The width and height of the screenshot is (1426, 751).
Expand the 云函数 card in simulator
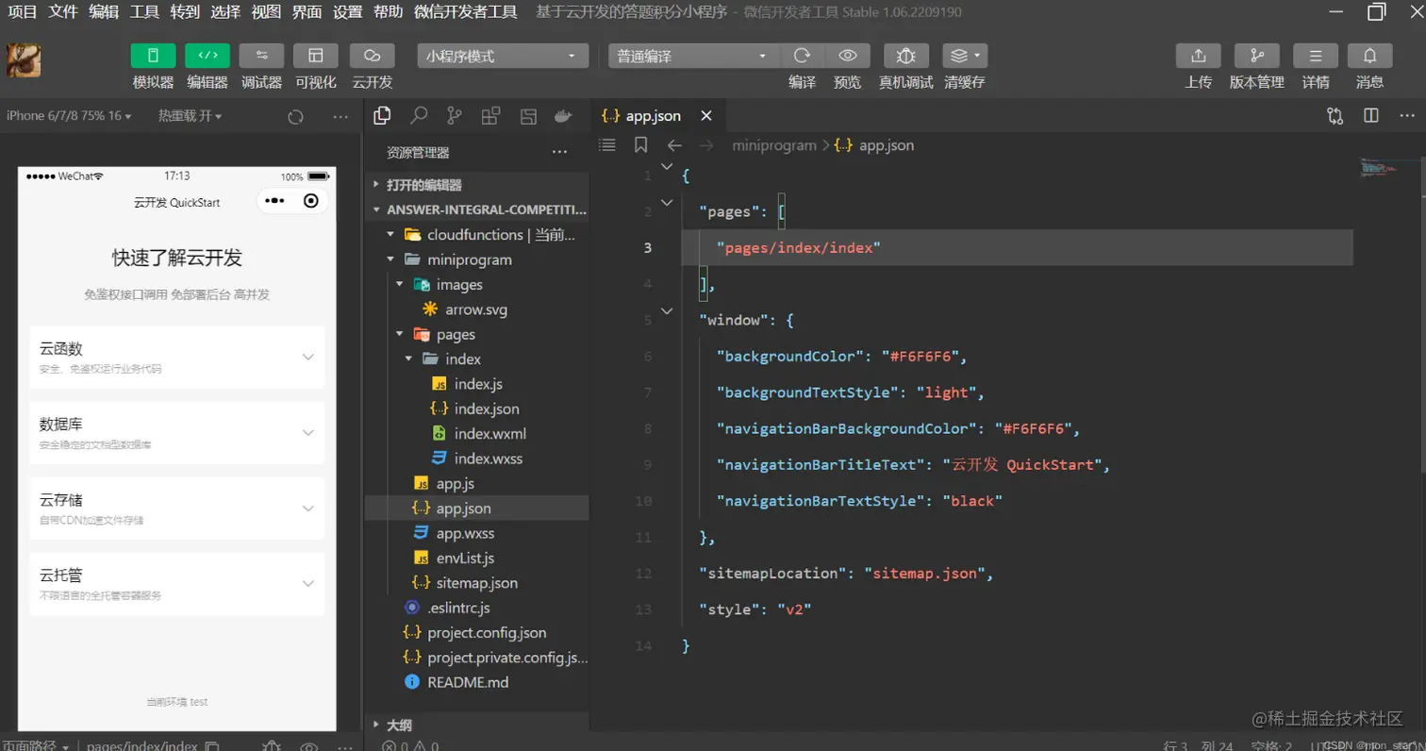177,357
